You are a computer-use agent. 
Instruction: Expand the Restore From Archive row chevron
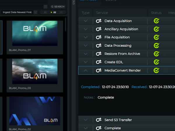pos(85,54)
